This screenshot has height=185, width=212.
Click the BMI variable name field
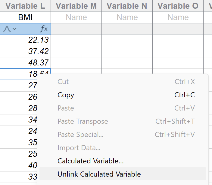pyautogui.click(x=25, y=17)
